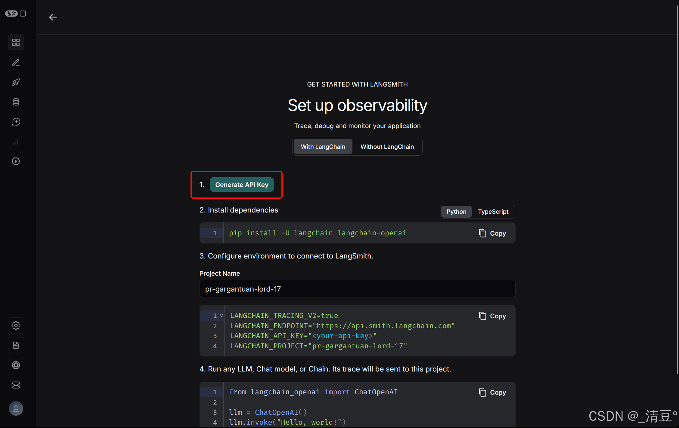
Task: Open the mail envelope icon
Action: tap(16, 385)
